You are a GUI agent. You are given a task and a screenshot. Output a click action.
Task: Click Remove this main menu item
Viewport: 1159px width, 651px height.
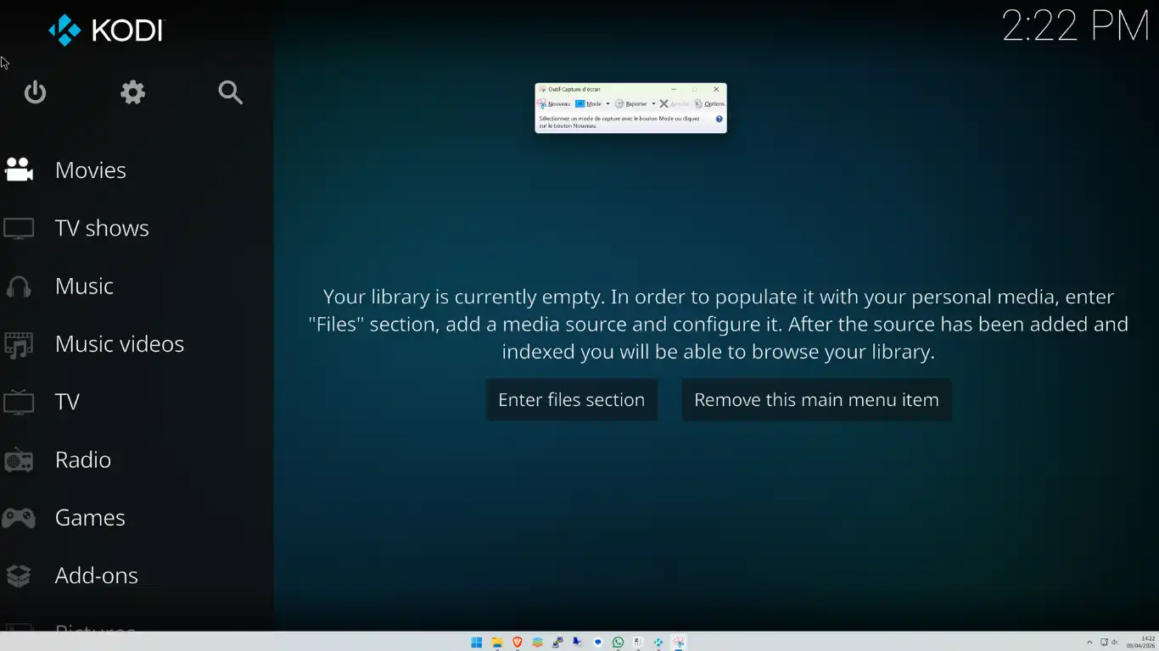click(816, 400)
